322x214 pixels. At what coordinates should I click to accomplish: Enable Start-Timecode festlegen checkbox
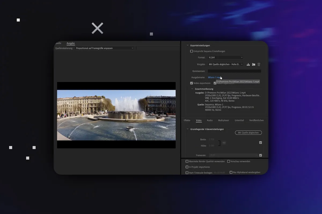click(x=187, y=173)
